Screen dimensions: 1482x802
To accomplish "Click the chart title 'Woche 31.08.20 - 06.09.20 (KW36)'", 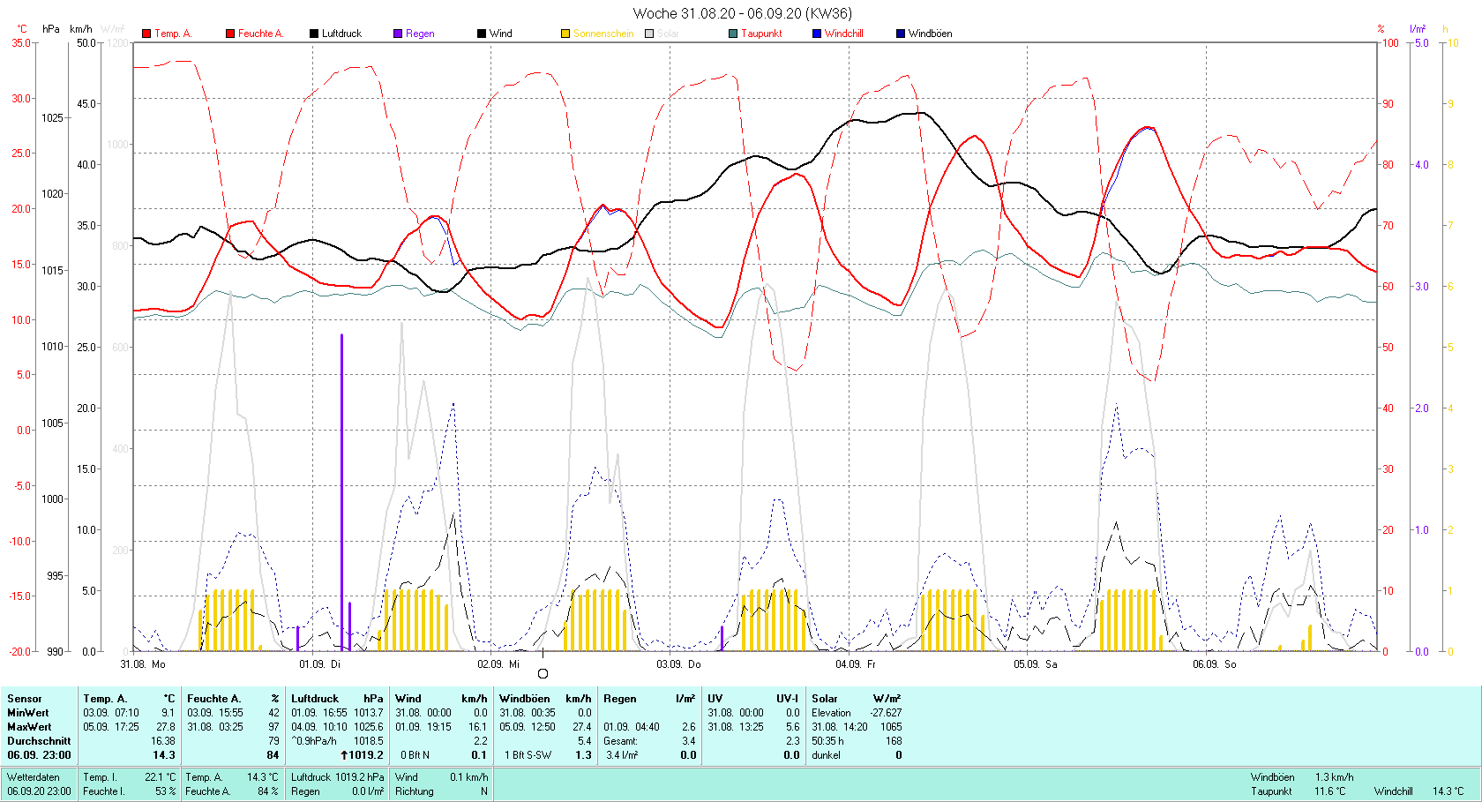I will click(x=743, y=13).
